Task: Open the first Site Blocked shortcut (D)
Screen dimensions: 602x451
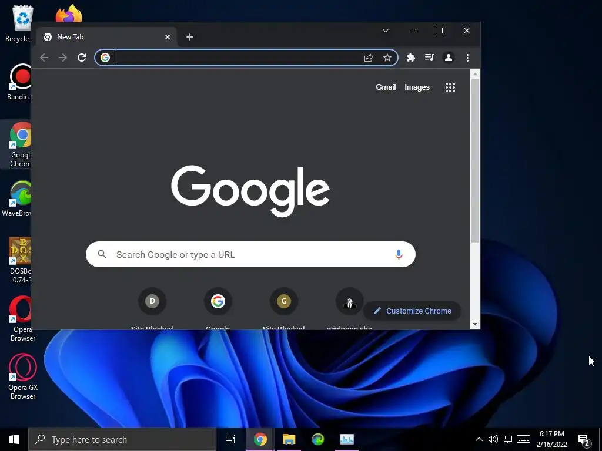Action: 152,308
